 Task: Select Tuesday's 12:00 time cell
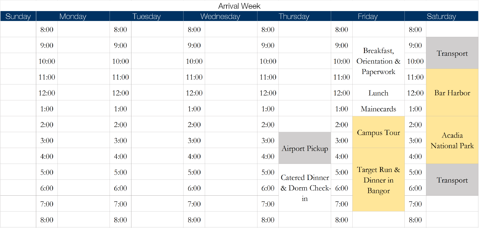(x=120, y=93)
